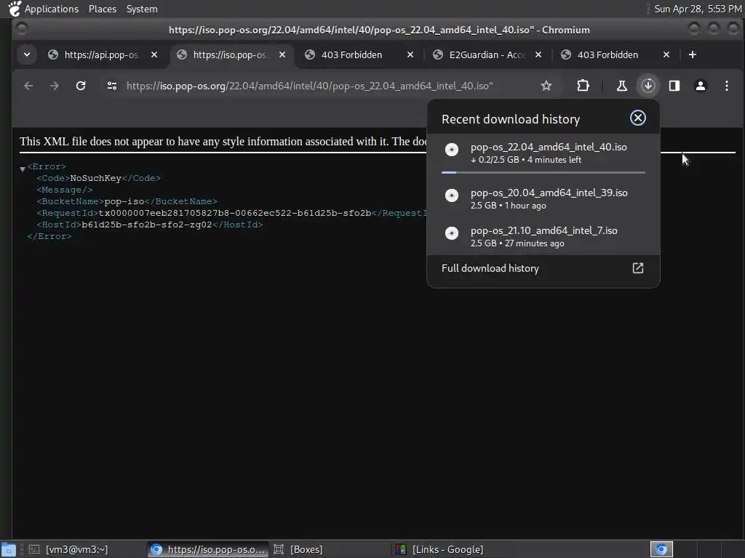Click the address bar URL field
The width and height of the screenshot is (745, 558).
point(328,86)
